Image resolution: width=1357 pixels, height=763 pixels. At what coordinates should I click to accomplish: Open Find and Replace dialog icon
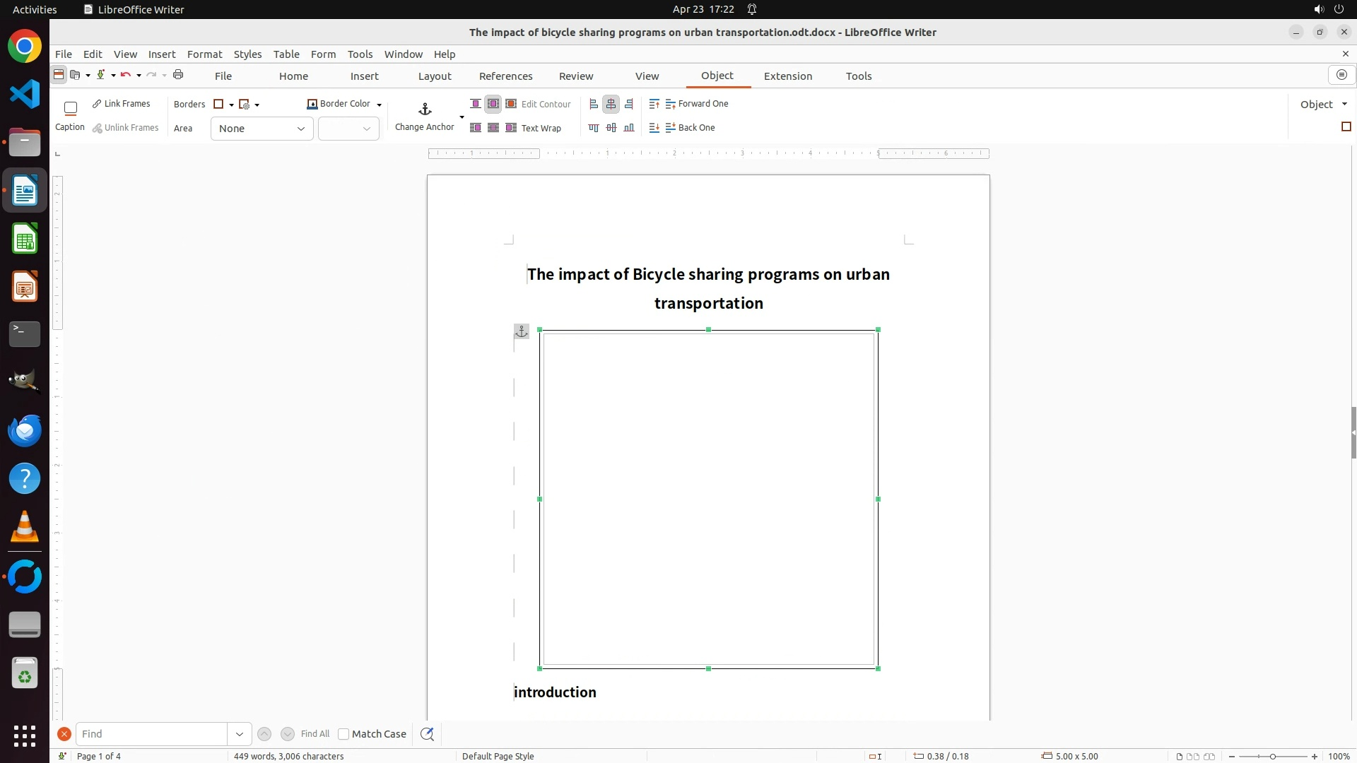(x=427, y=734)
